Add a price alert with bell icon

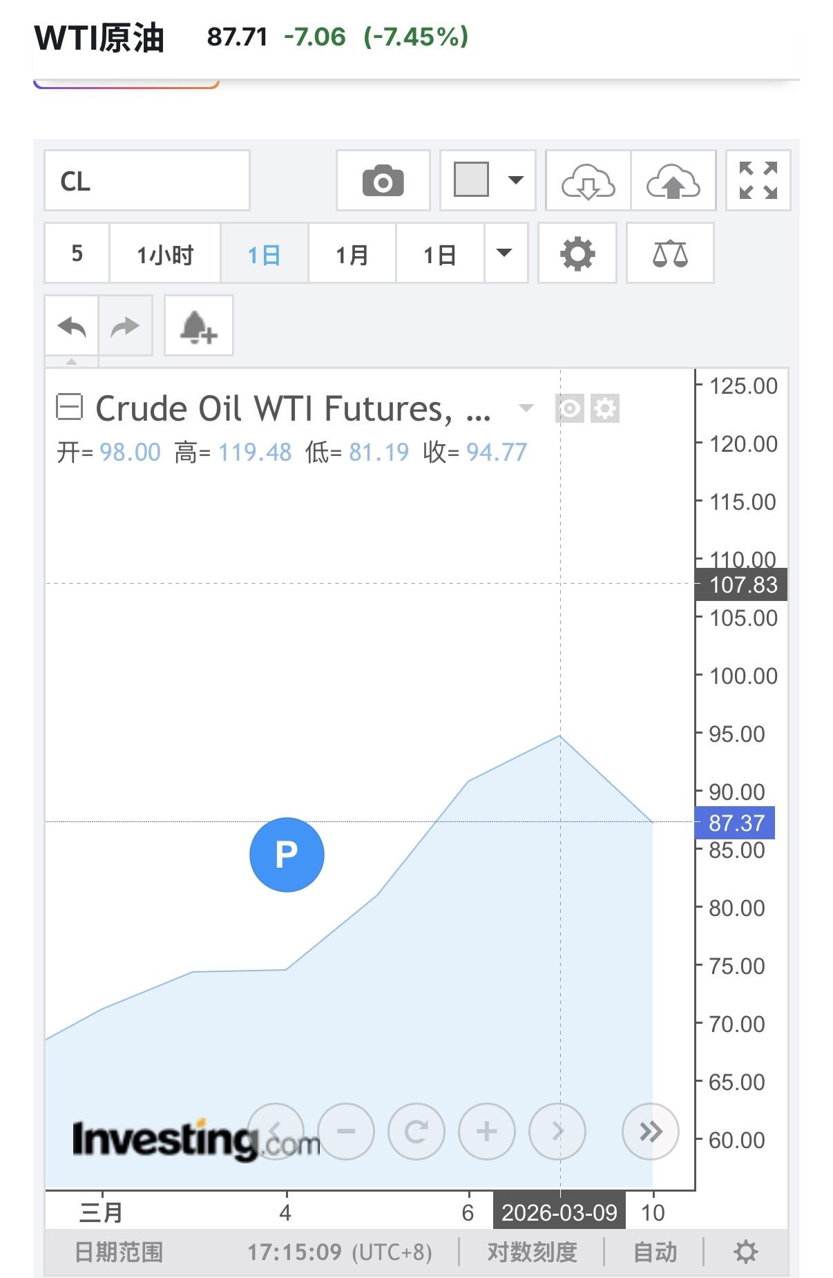coord(198,326)
